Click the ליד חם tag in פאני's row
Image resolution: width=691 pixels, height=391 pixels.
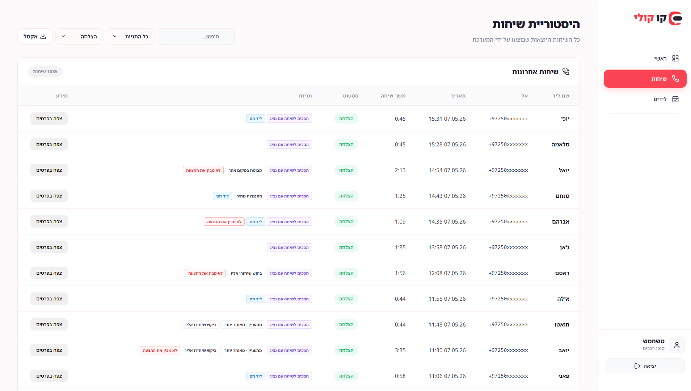256,376
